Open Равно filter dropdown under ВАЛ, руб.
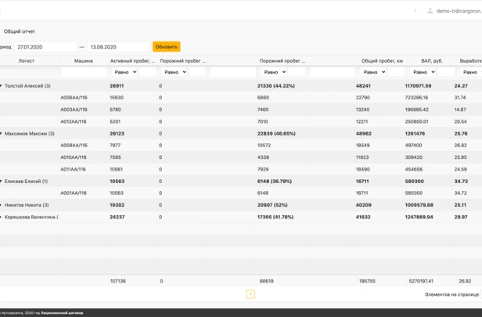 (x=422, y=72)
